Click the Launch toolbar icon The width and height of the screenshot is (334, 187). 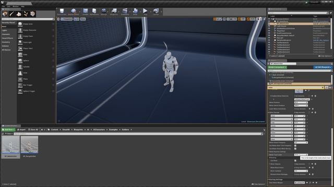[x=156, y=11]
